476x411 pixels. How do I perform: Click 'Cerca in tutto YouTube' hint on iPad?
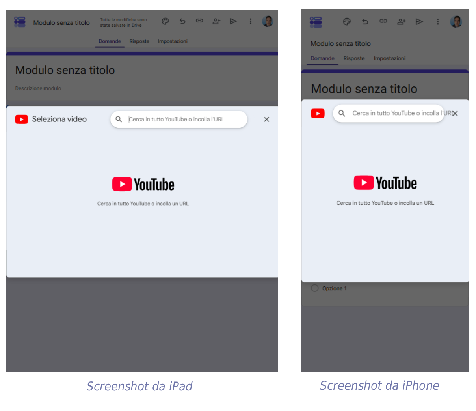pos(143,204)
